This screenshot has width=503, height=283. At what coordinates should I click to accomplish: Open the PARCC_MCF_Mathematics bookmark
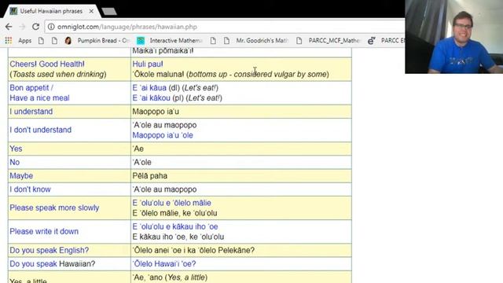coord(329,40)
